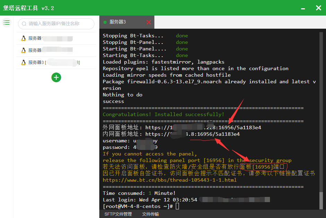Click the terminal prompt [root@VM-4-8-centos ~]#
This screenshot has width=326, height=218.
138,206
